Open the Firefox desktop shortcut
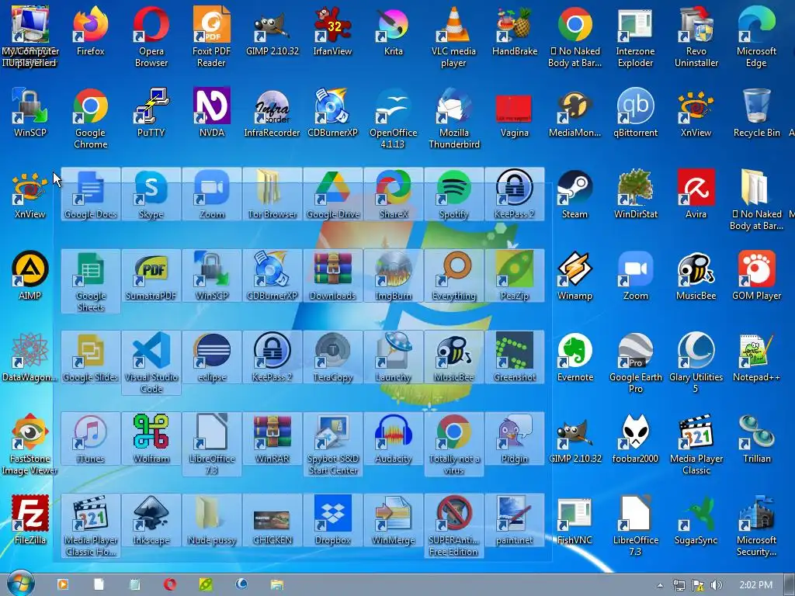795x596 pixels. 91,31
